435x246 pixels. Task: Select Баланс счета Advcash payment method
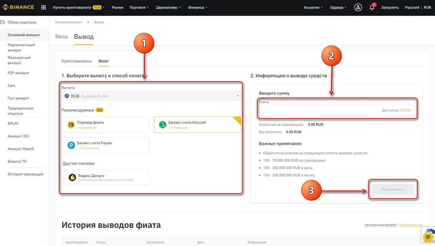click(197, 124)
